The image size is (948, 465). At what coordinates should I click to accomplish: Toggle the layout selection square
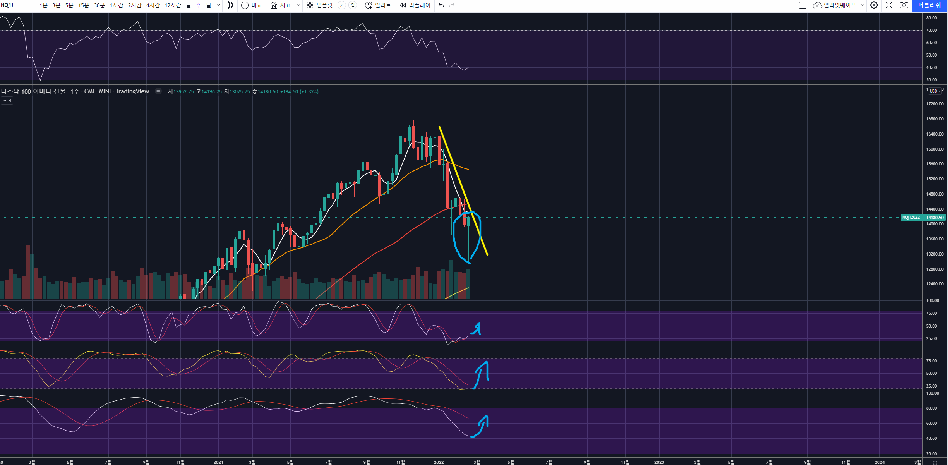coord(802,5)
